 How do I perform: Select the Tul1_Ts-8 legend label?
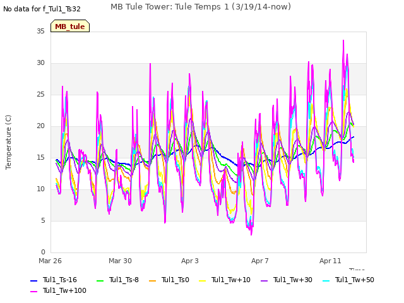(x=124, y=280)
